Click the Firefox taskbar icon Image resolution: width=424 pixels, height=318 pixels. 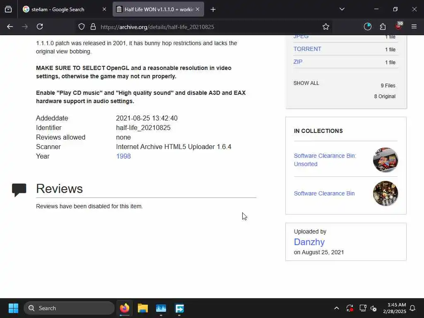click(125, 308)
